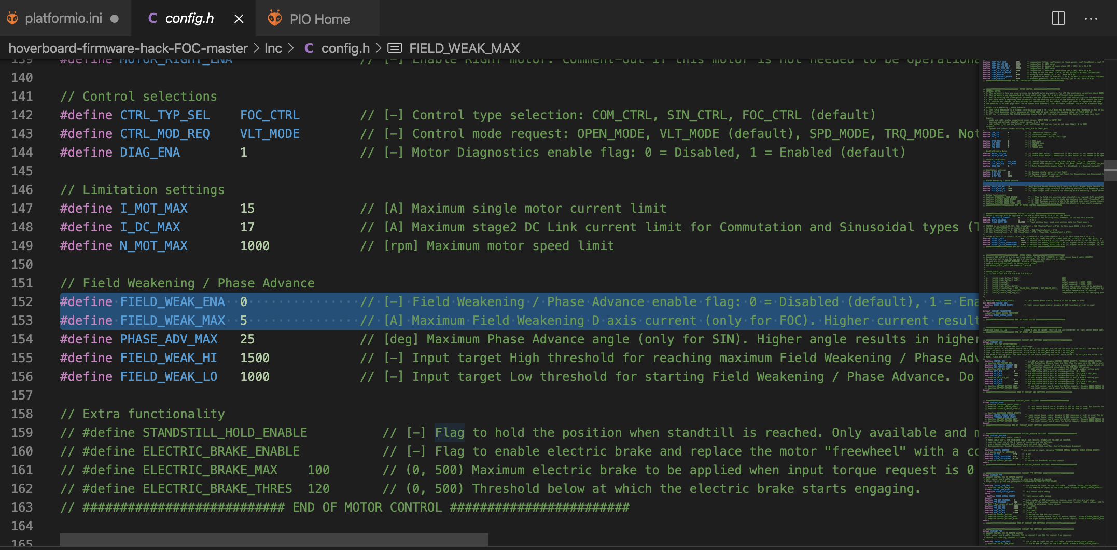This screenshot has width=1117, height=550.
Task: Click the highlighted word Flag on line 159
Action: (450, 433)
